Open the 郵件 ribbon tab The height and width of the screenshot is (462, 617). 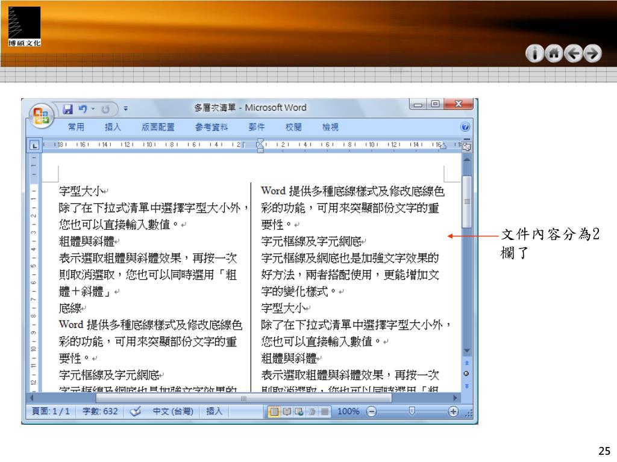257,127
